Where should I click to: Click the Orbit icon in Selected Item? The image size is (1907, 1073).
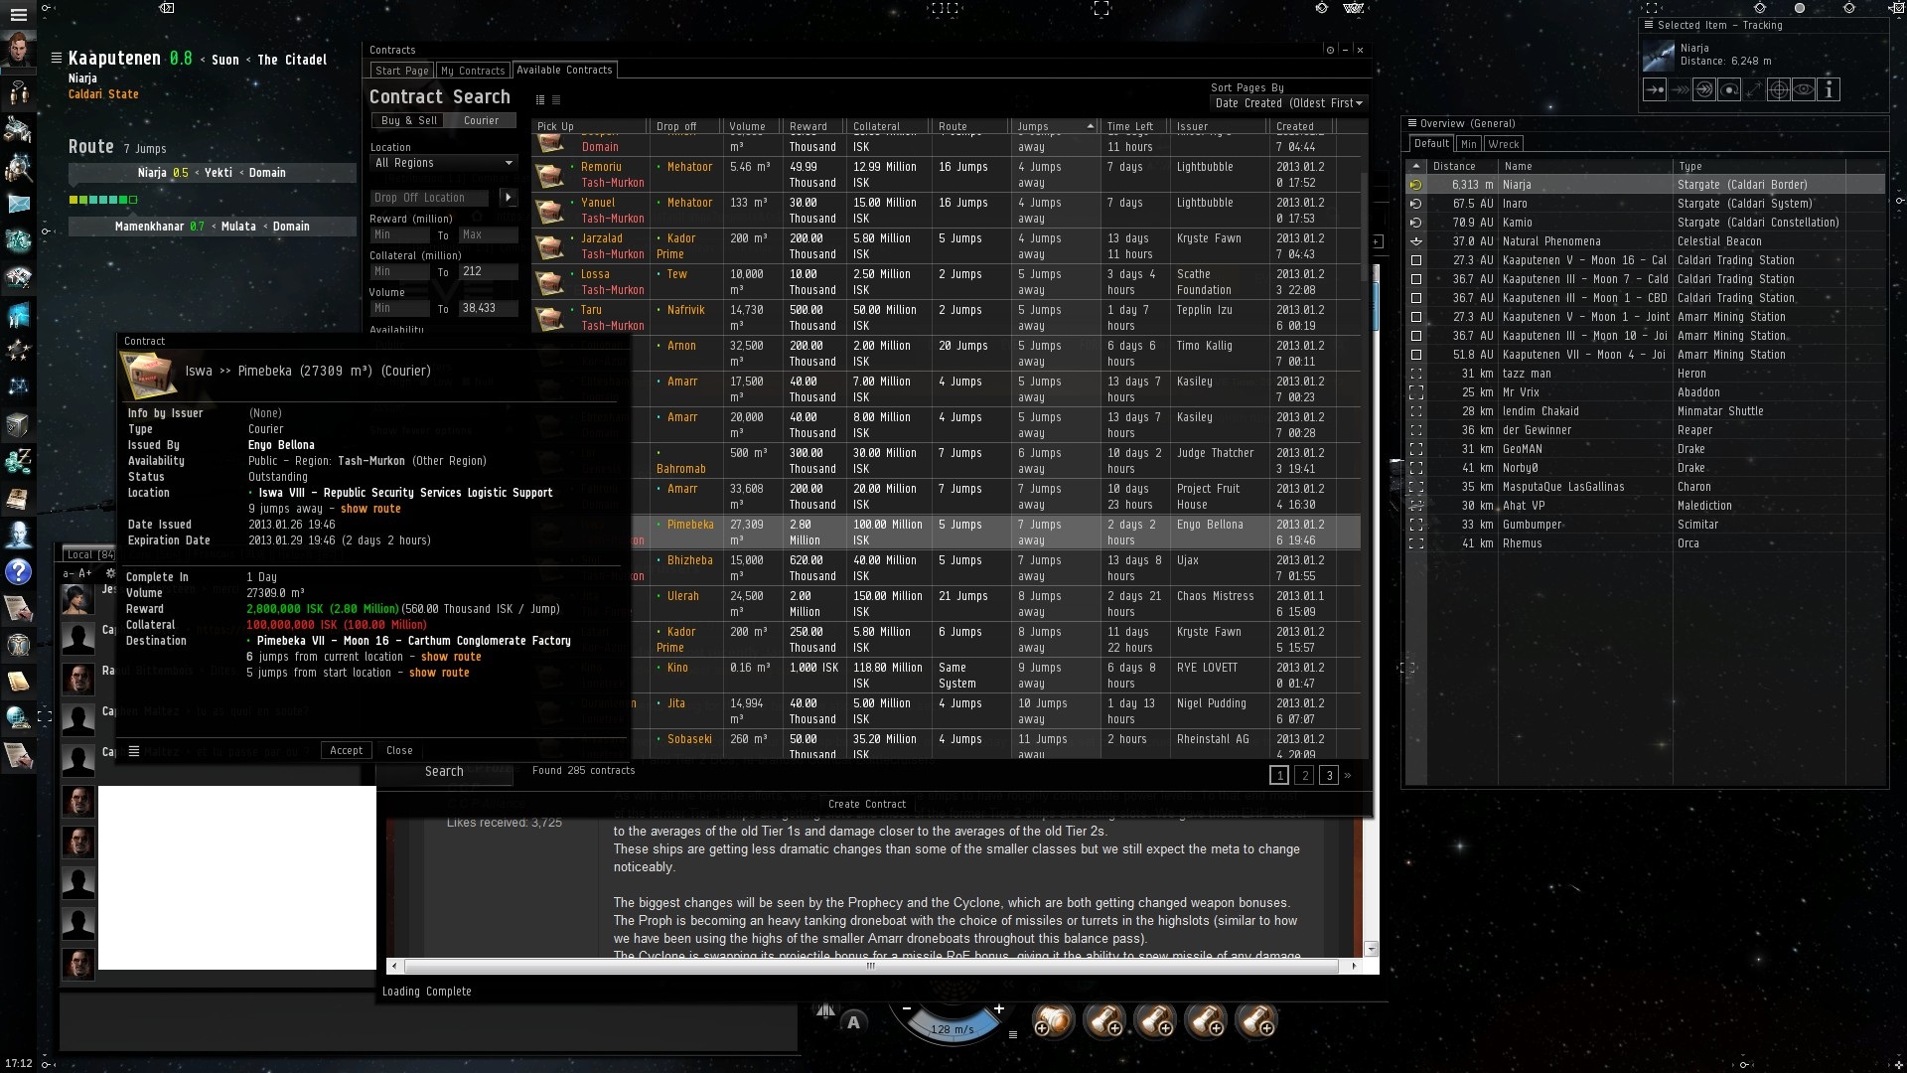(x=1729, y=90)
